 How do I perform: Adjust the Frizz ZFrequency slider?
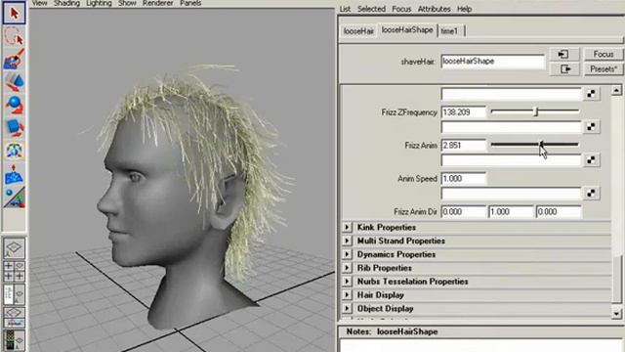535,112
